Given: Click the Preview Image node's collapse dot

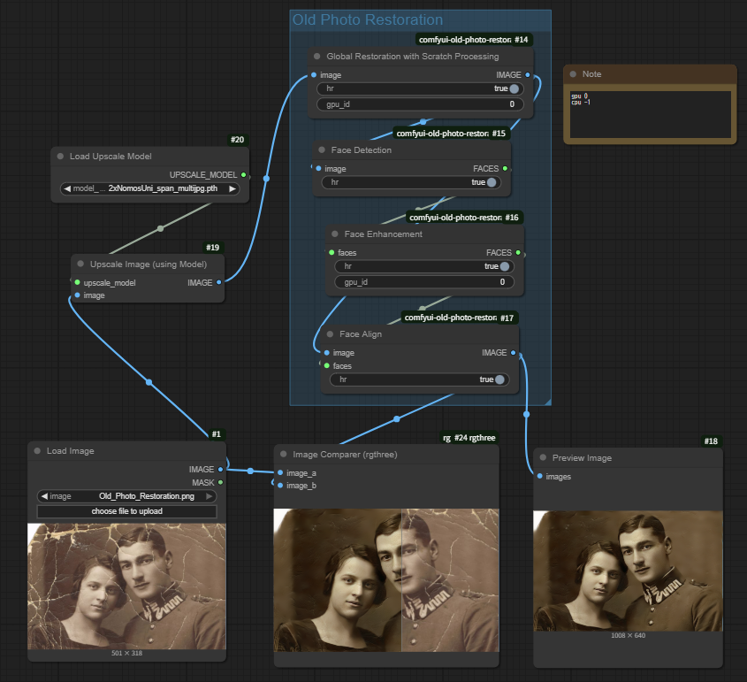Looking at the screenshot, I should [x=543, y=458].
